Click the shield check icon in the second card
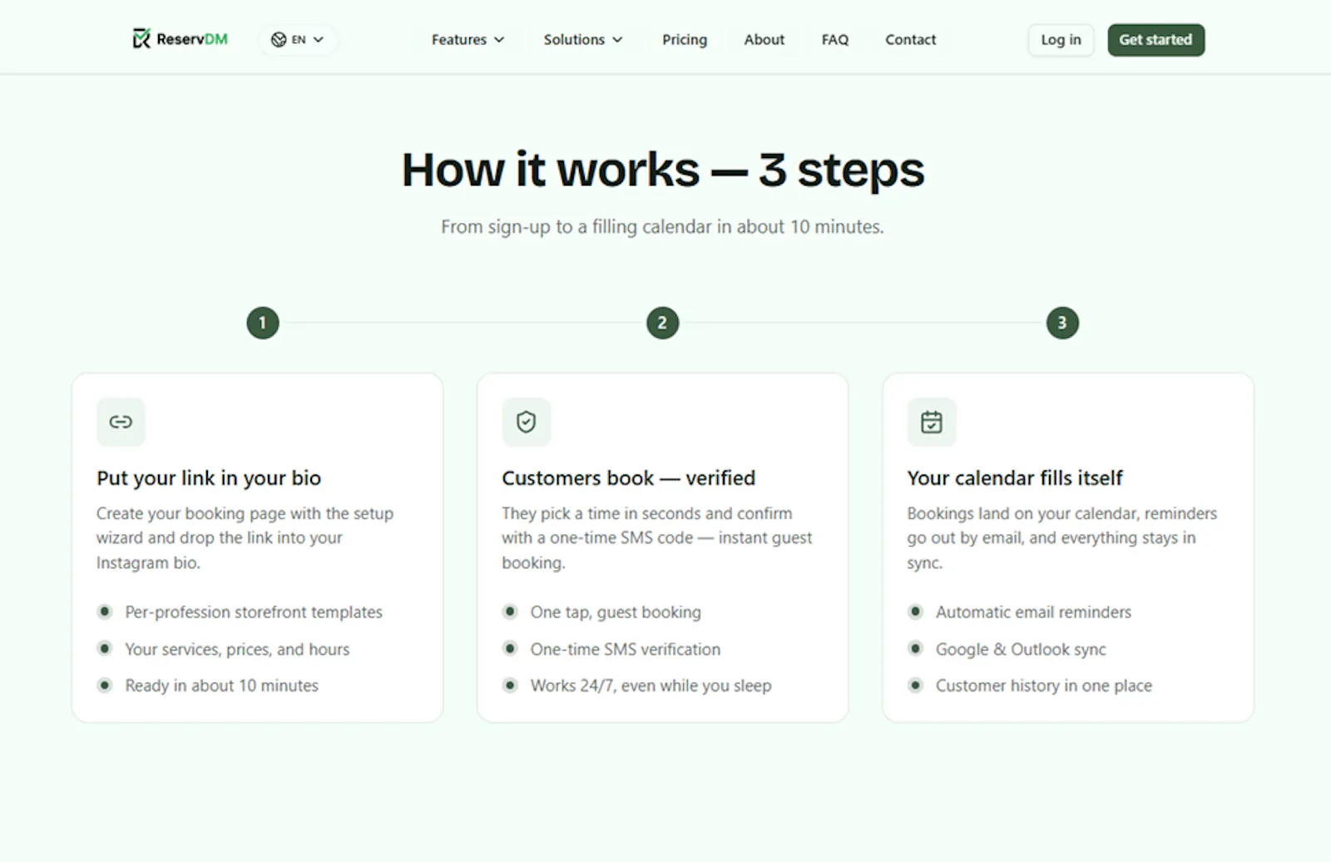Viewport: 1331px width, 862px height. tap(526, 422)
